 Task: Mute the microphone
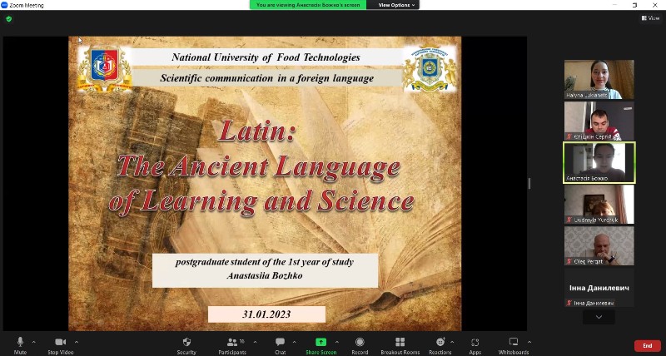coord(20,344)
